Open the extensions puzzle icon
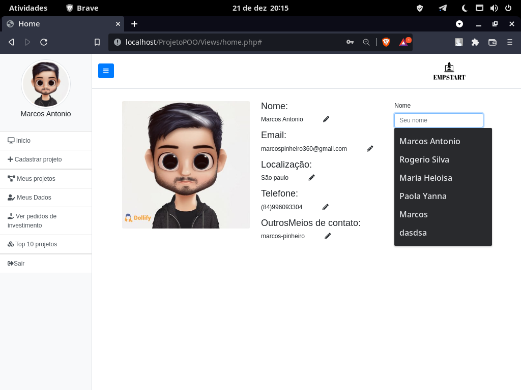Viewport: 521px width, 390px height. [475, 42]
